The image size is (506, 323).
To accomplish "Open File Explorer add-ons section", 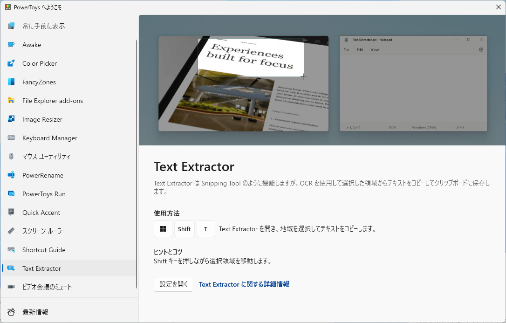I will 69,101.
